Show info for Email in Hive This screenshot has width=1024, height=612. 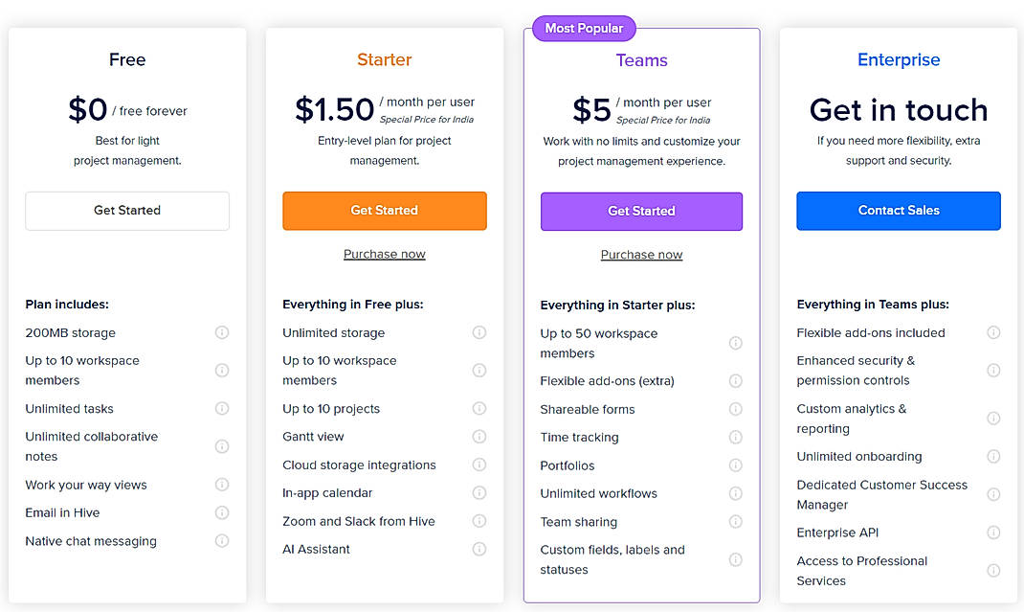coord(222,512)
